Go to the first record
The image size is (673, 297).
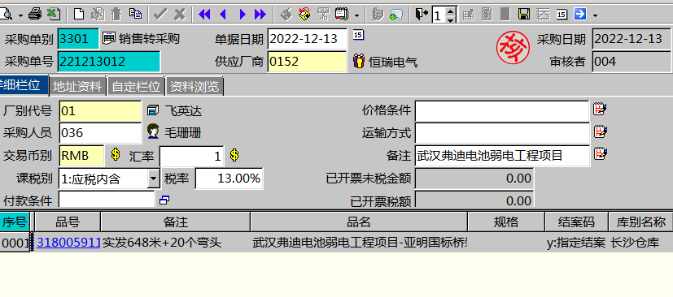(205, 15)
